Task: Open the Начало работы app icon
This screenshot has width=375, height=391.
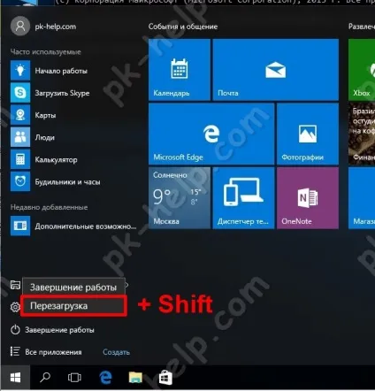Action: (x=20, y=71)
